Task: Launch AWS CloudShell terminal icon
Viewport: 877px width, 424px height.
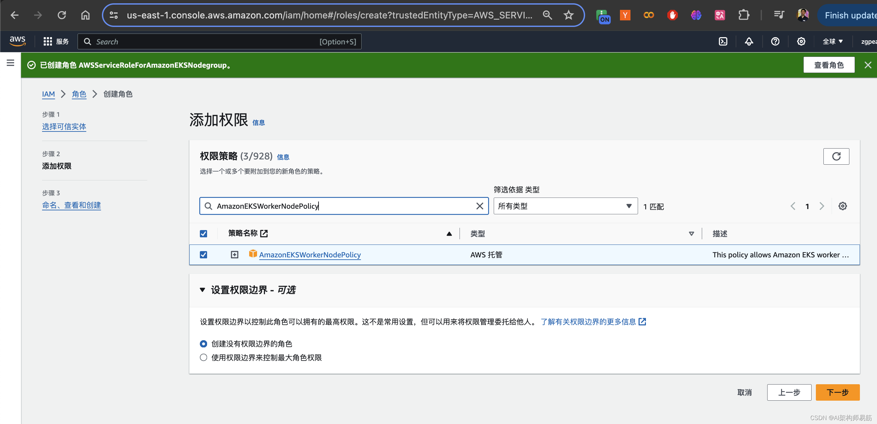Action: (x=723, y=41)
